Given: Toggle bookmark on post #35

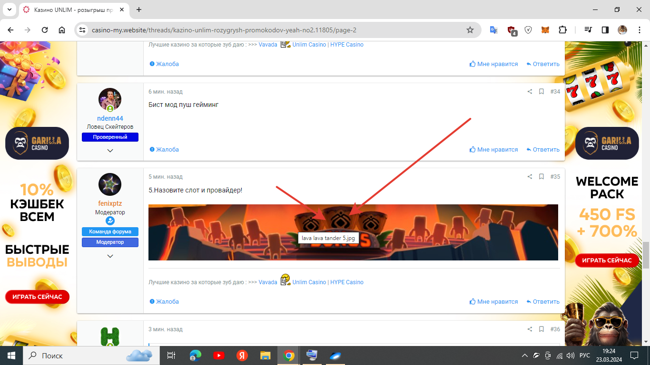Looking at the screenshot, I should 542,177.
